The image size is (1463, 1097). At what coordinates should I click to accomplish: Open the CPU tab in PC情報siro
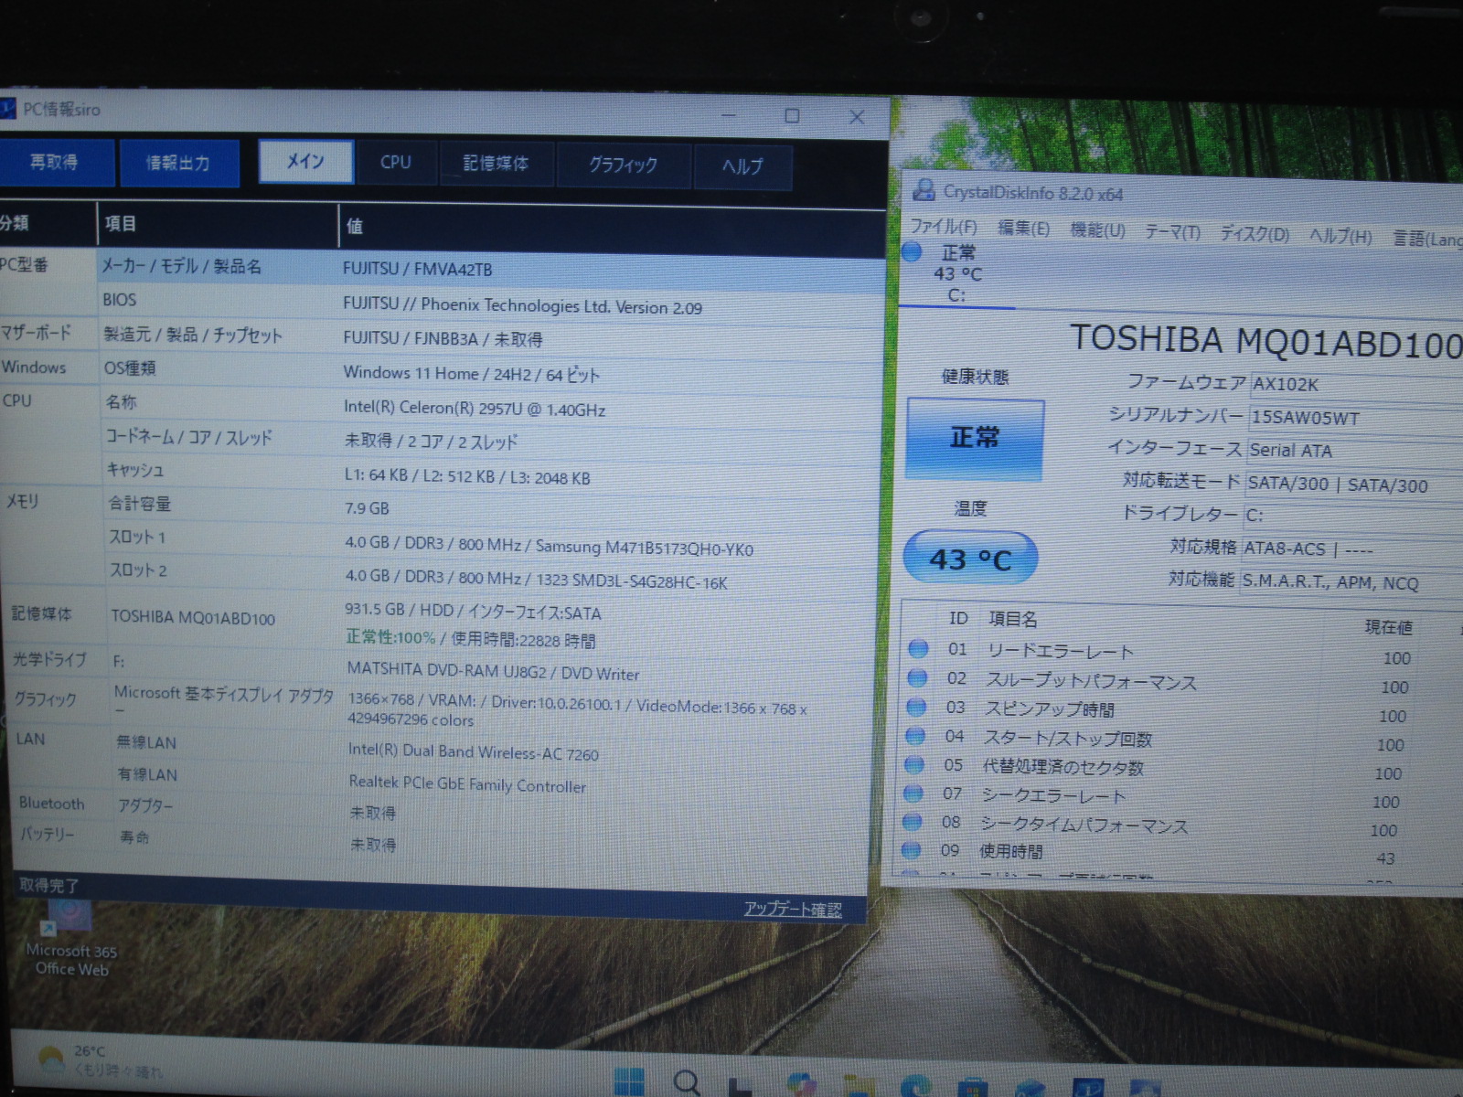click(396, 163)
